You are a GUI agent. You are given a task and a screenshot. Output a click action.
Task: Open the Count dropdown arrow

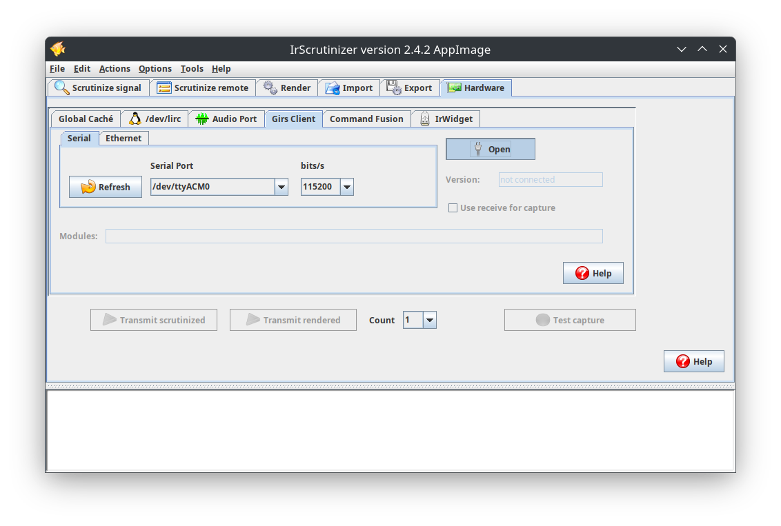[x=430, y=320]
